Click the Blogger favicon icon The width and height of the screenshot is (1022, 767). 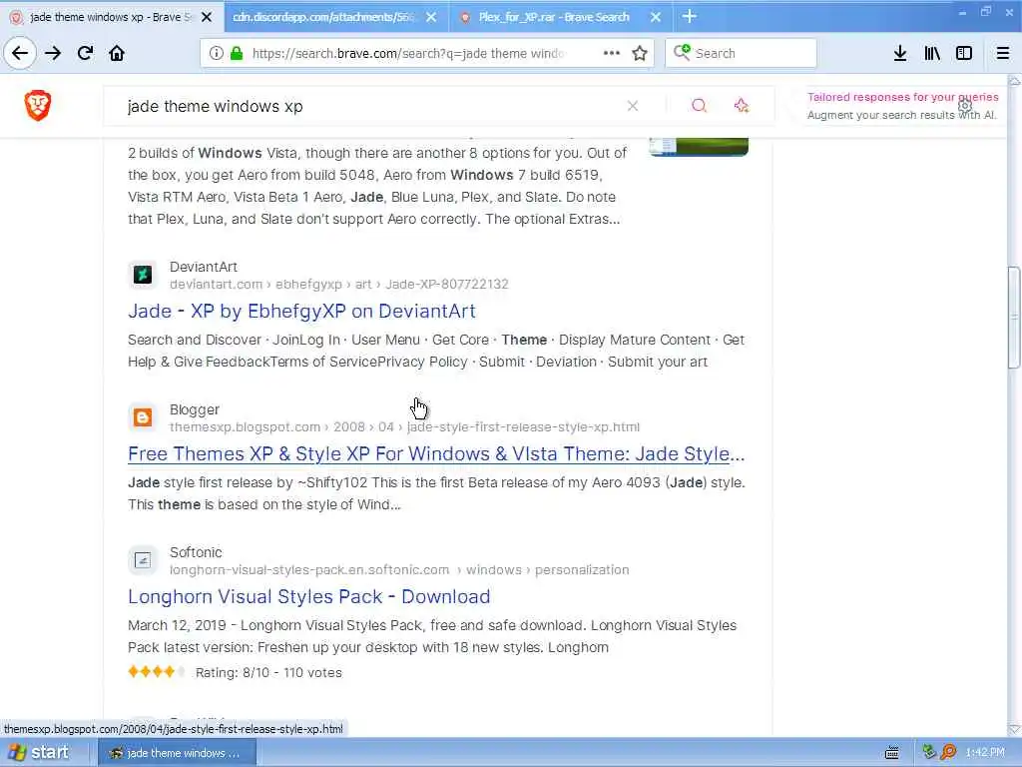pyautogui.click(x=143, y=417)
